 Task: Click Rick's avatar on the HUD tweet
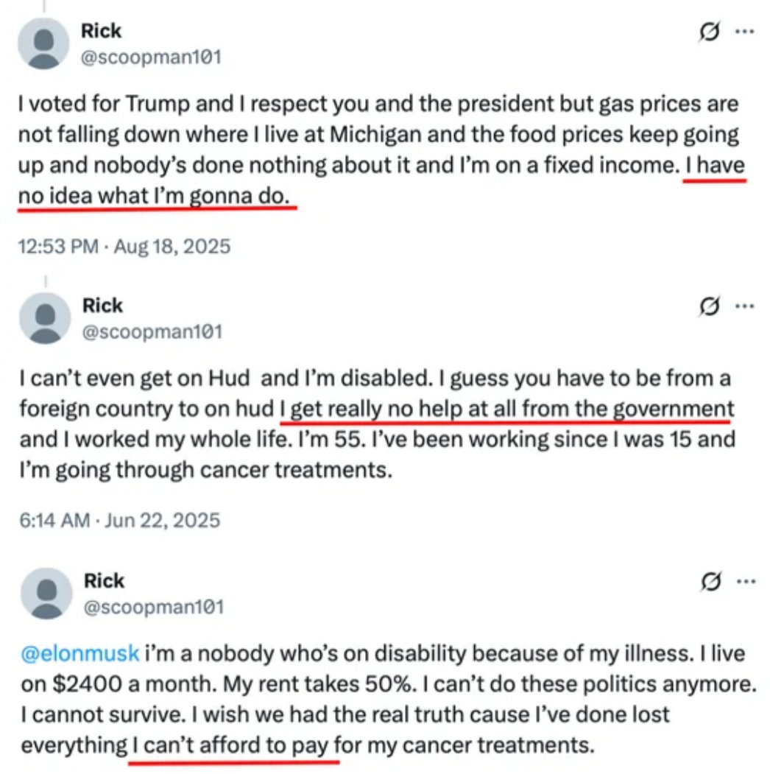tap(44, 318)
